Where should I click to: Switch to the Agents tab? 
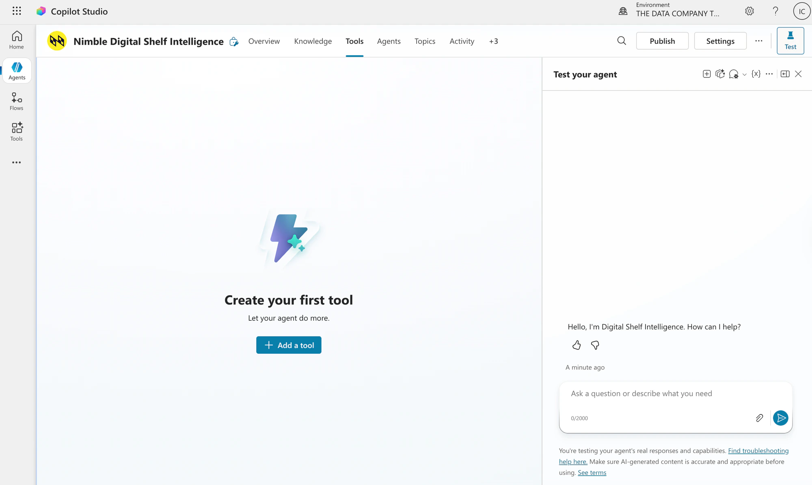coord(389,41)
